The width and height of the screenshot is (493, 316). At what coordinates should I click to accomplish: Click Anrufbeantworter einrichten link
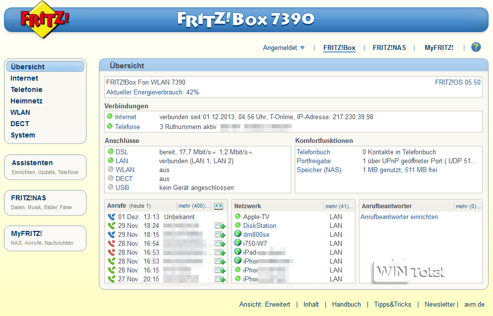coord(399,217)
